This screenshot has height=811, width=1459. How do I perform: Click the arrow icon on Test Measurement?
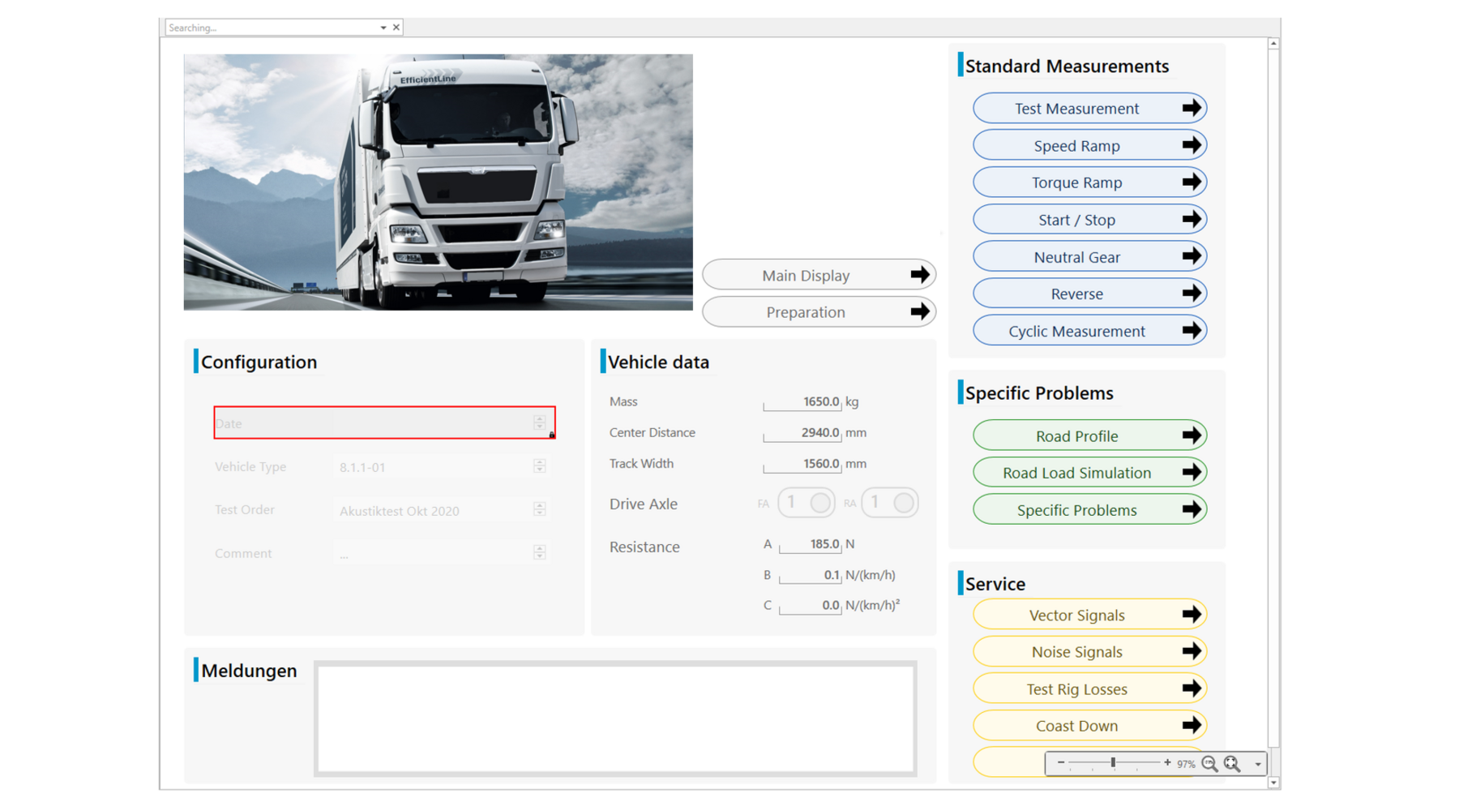point(1191,108)
